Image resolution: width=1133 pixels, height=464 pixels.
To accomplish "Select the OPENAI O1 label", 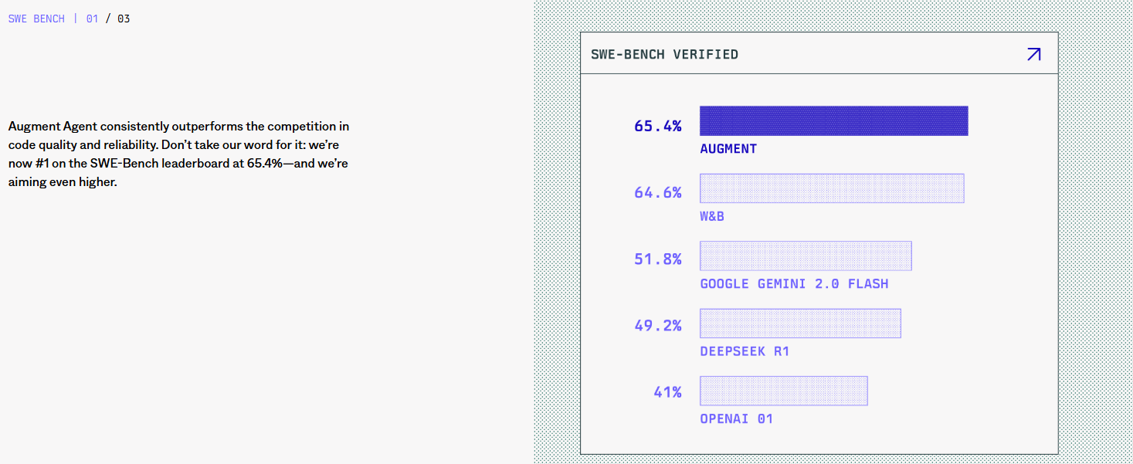I will (736, 418).
